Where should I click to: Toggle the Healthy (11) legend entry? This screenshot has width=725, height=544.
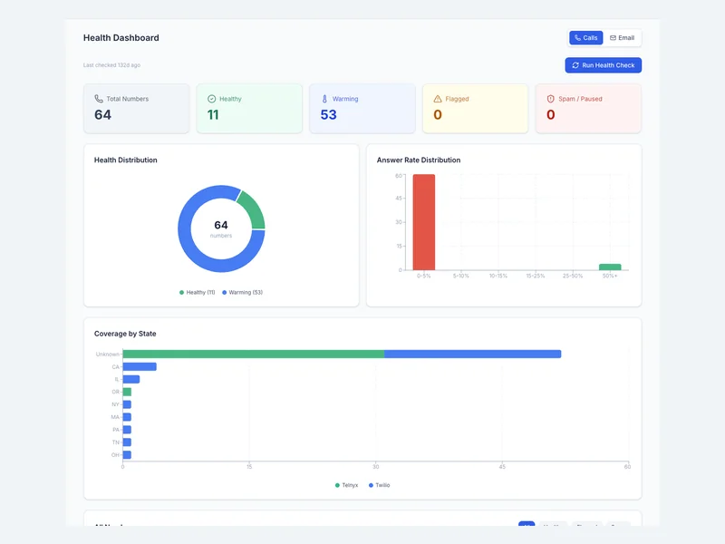(198, 292)
